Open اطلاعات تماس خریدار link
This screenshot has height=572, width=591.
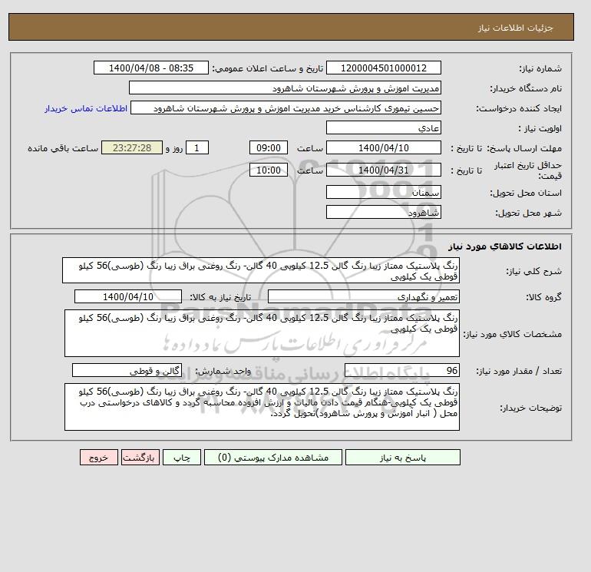(x=86, y=108)
